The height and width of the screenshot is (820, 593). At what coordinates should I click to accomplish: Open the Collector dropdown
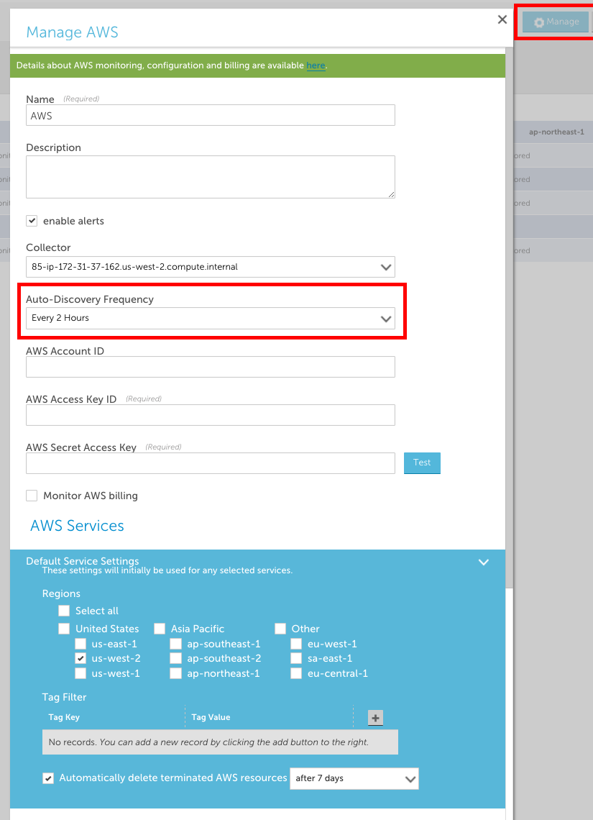(211, 267)
